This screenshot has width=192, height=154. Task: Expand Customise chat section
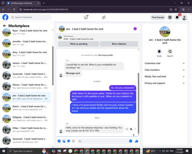[165, 63]
